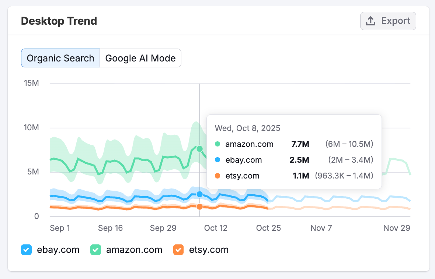Select the amazon.com marker on the chart line
The width and height of the screenshot is (435, 279).
coord(199,149)
